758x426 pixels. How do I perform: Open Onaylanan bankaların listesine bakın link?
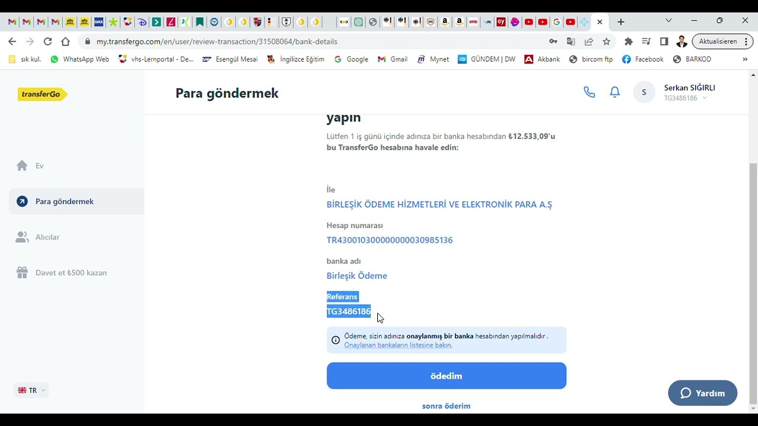(x=398, y=345)
